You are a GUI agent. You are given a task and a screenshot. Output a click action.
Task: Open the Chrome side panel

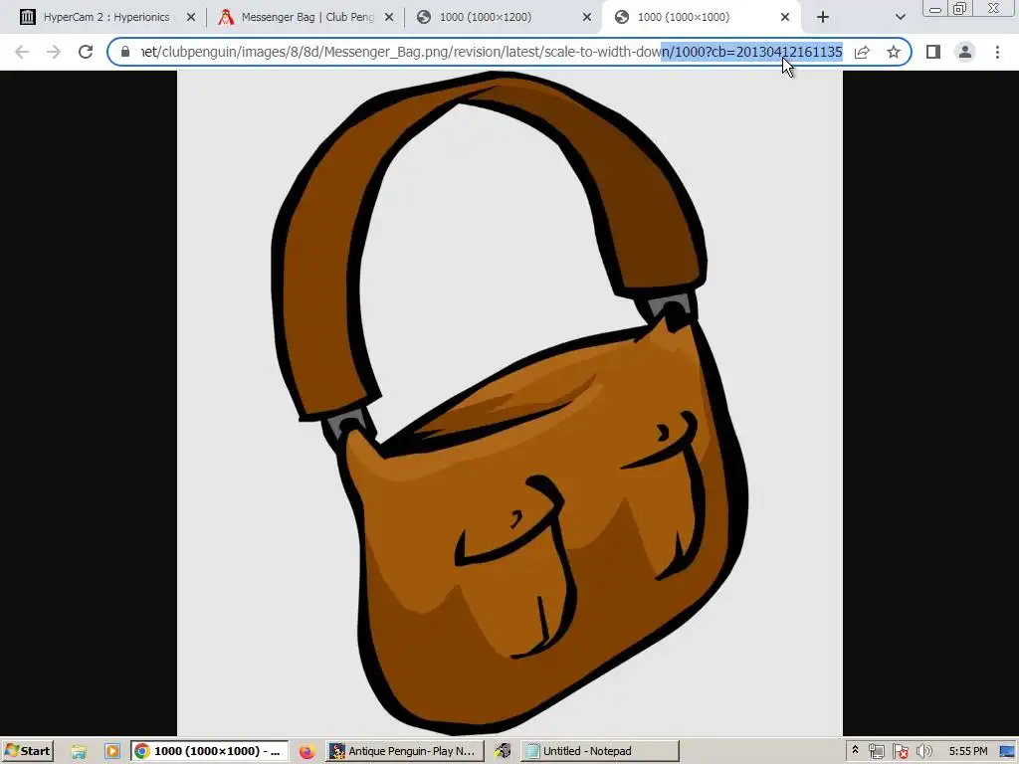click(x=933, y=52)
